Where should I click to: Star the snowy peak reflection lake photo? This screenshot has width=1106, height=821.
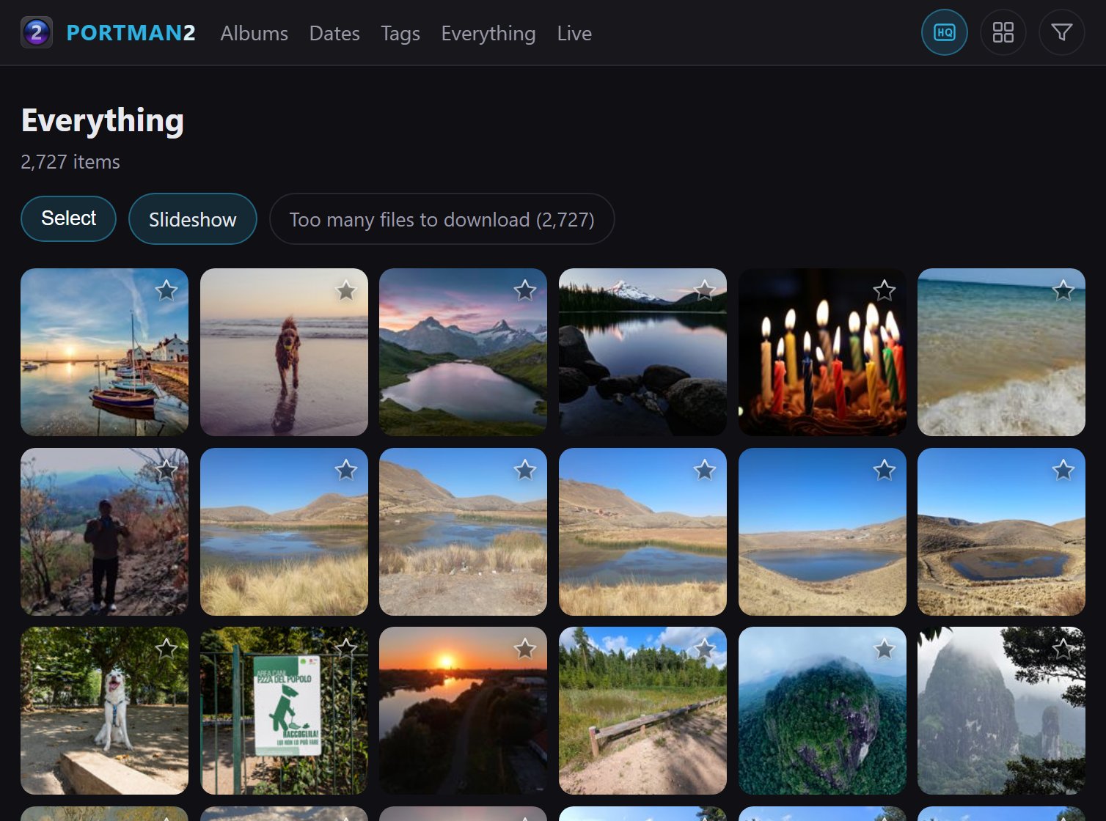[705, 290]
